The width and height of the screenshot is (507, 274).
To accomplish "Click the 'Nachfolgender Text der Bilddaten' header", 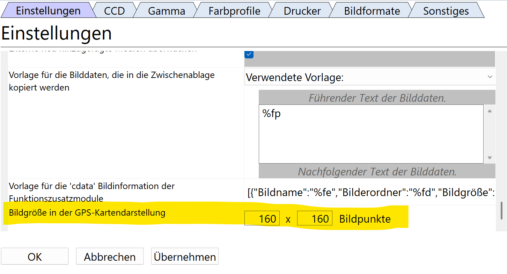I will click(377, 172).
